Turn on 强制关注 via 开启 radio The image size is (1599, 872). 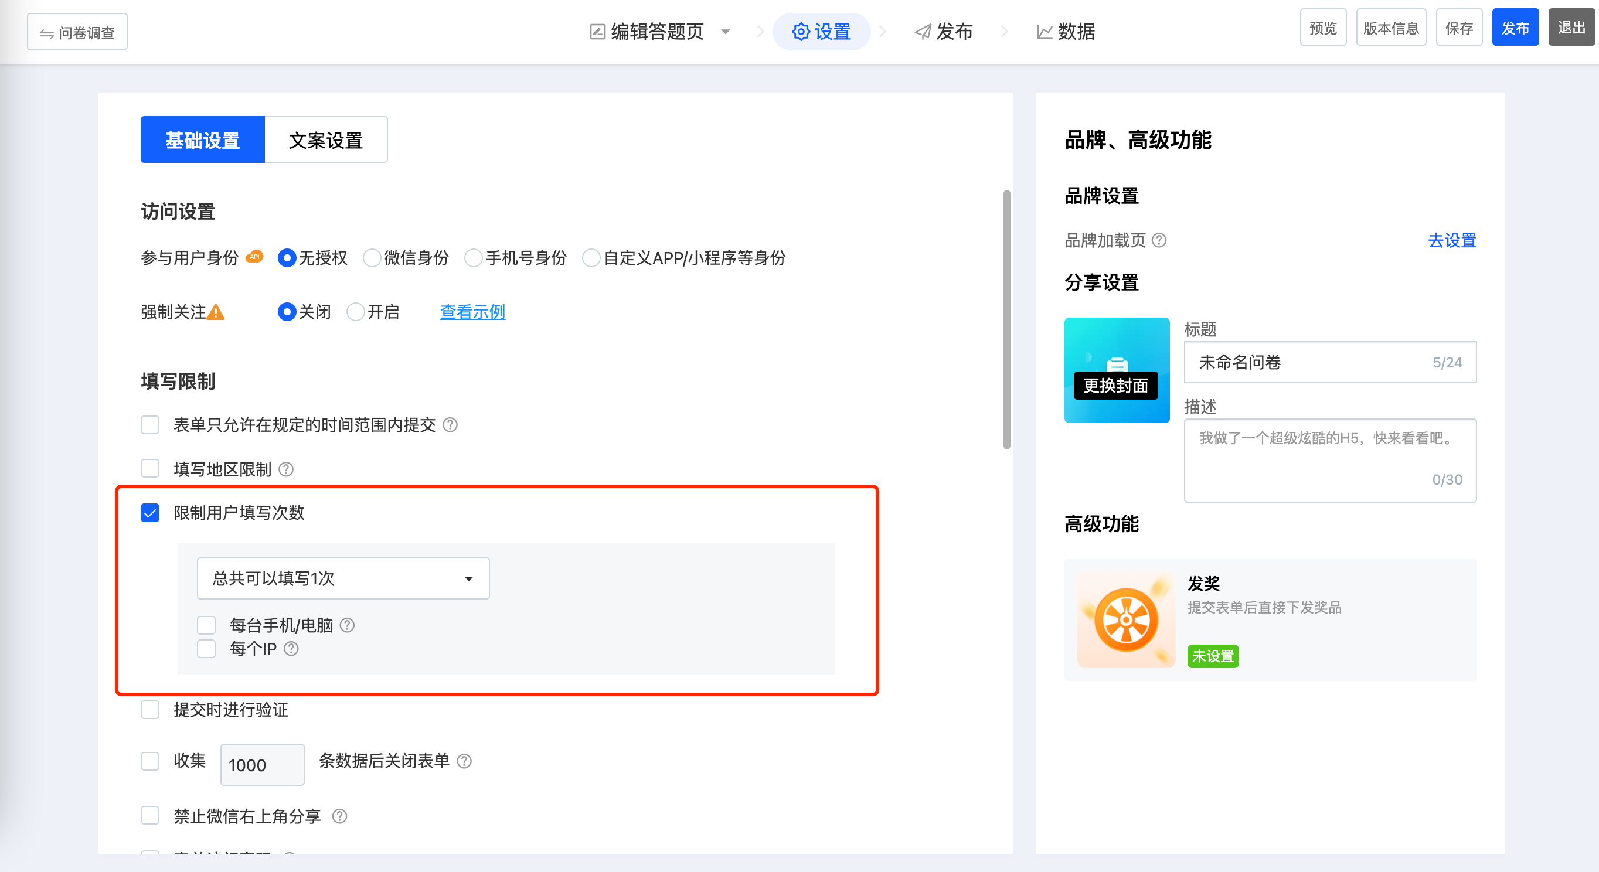(x=356, y=312)
